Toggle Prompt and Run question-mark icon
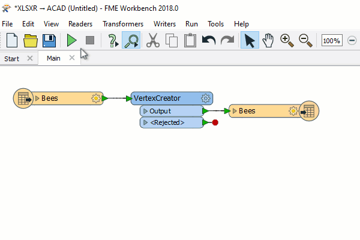This screenshot has height=240, width=360. click(113, 41)
